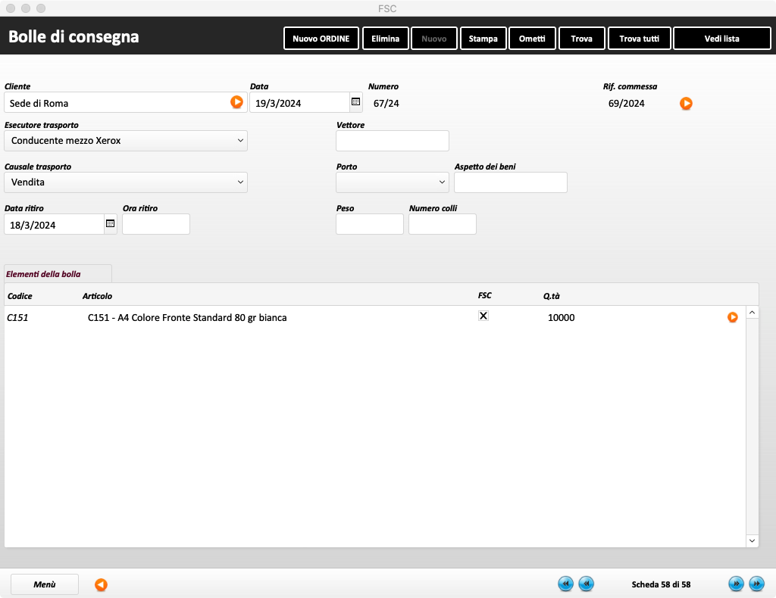
Task: Go to next record
Action: pos(736,584)
